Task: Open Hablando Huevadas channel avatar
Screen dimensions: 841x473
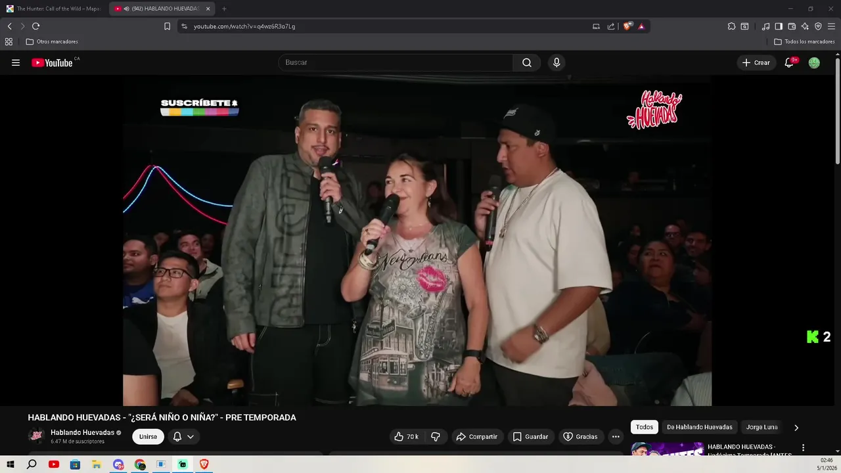Action: pos(37,436)
